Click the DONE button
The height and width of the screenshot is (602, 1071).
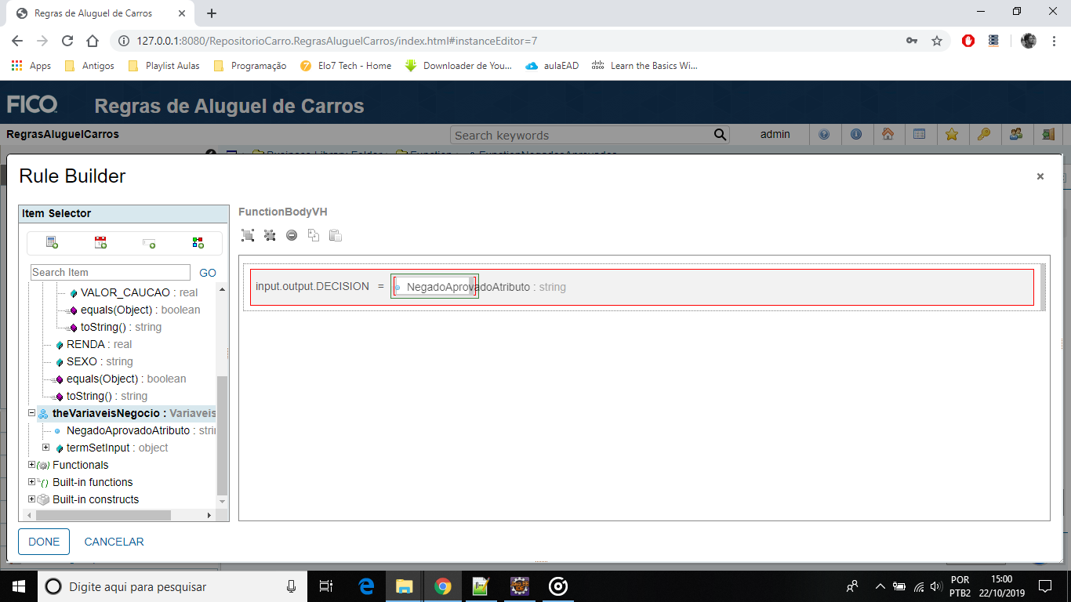43,541
